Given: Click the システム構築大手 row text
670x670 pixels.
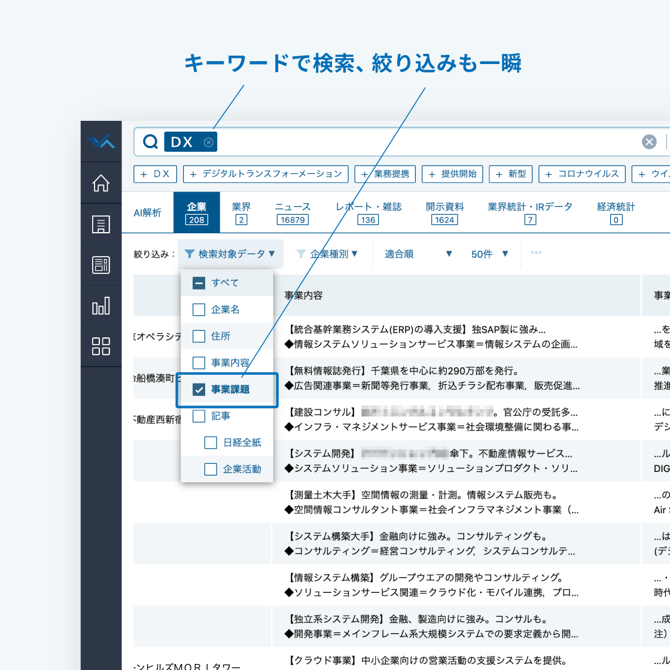Looking at the screenshot, I should click(430, 544).
